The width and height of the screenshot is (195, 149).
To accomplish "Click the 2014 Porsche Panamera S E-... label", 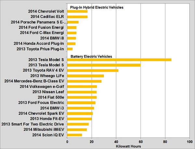I will point(39,22).
